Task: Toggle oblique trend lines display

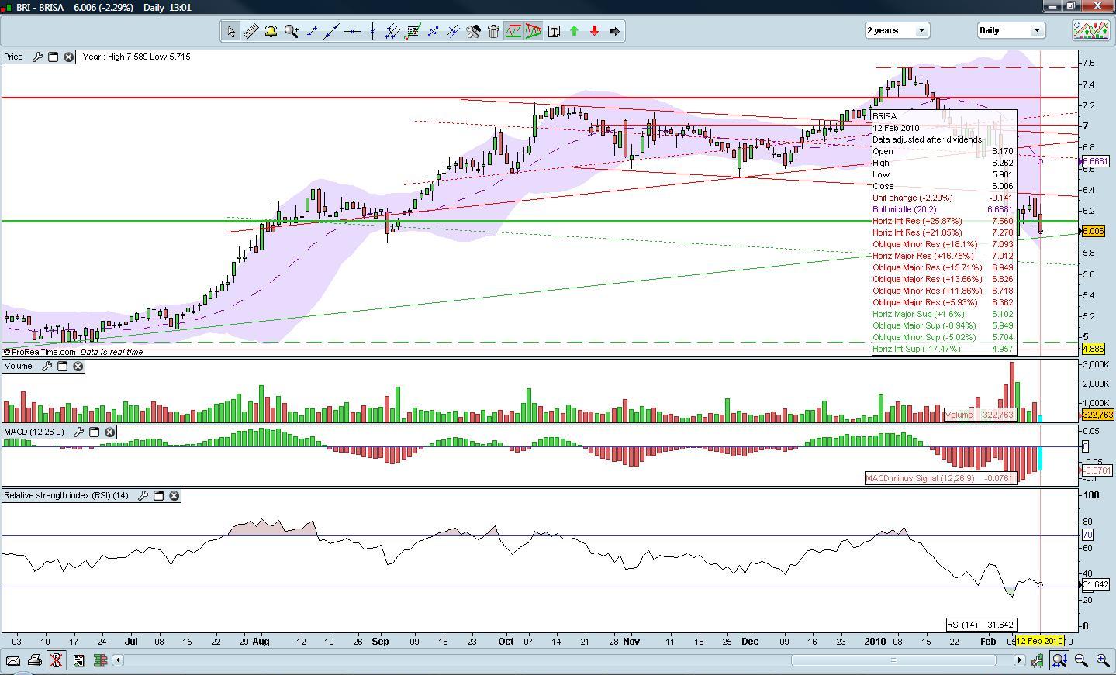Action: tap(534, 31)
